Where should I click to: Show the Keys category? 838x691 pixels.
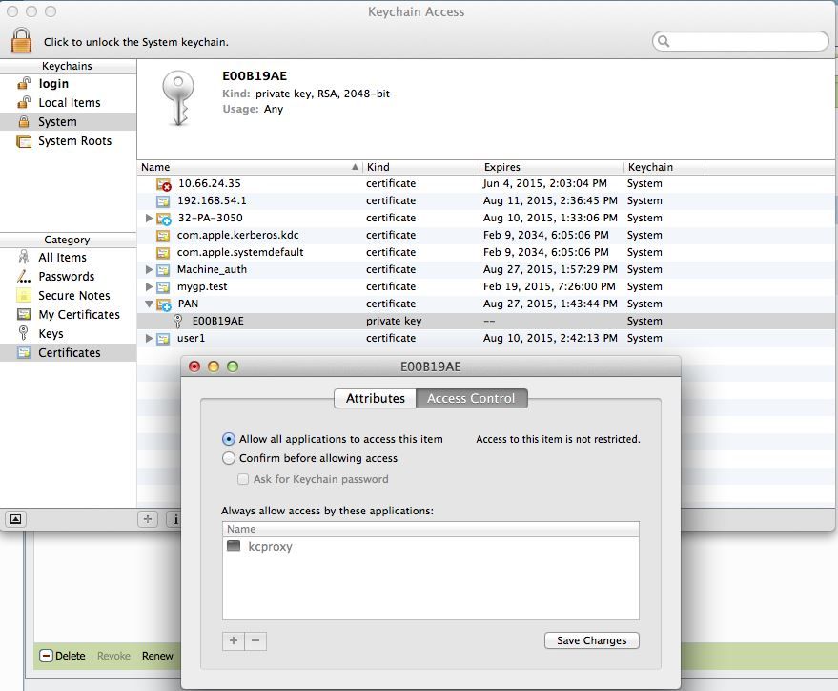pyautogui.click(x=51, y=334)
